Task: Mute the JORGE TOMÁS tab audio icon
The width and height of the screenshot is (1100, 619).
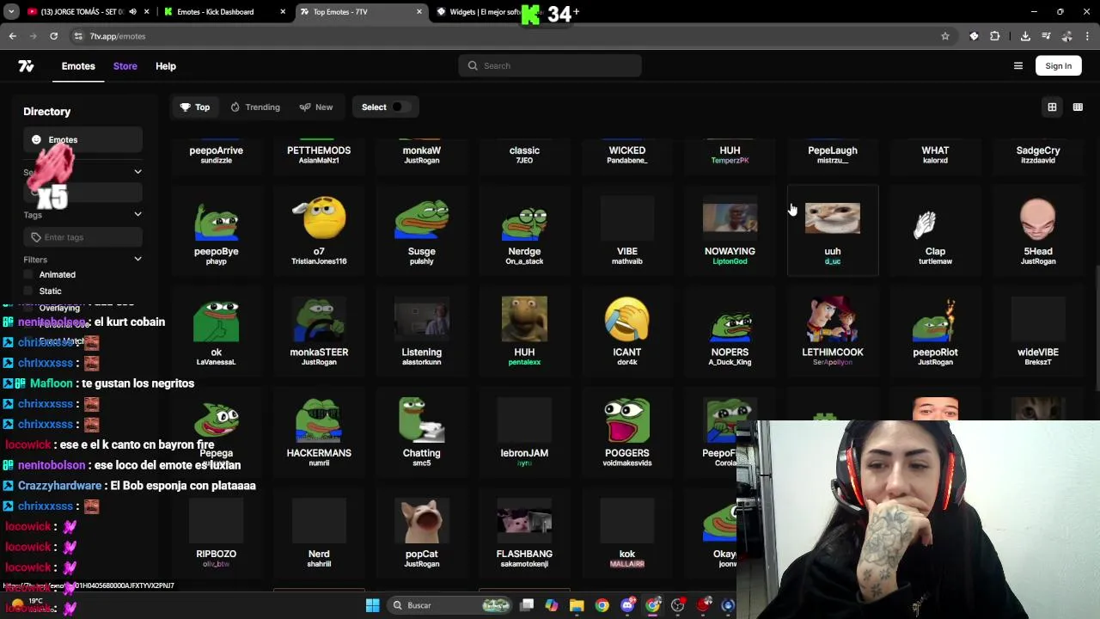Action: (x=132, y=12)
